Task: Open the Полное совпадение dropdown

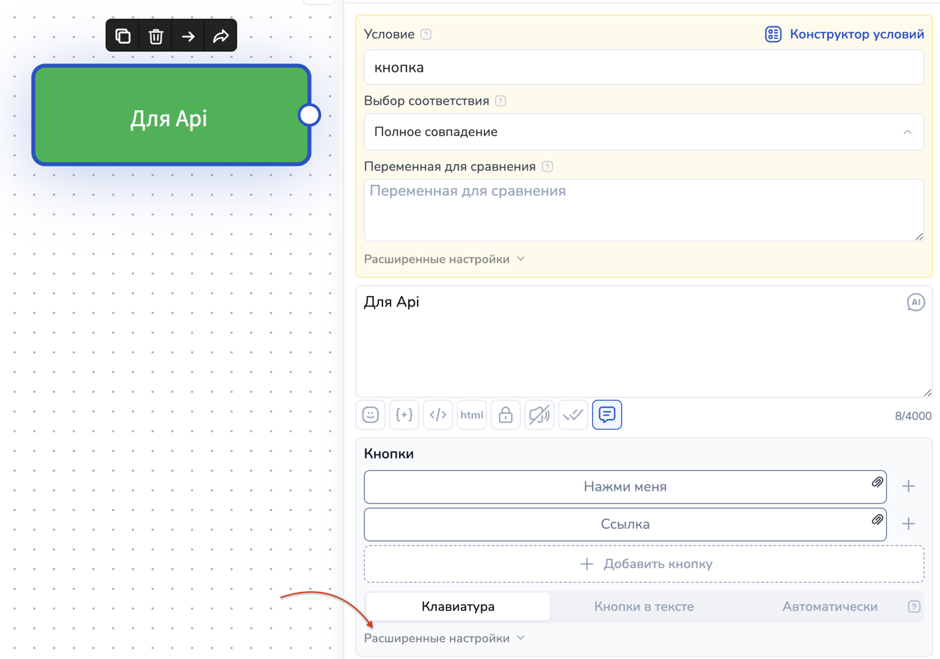Action: point(644,132)
